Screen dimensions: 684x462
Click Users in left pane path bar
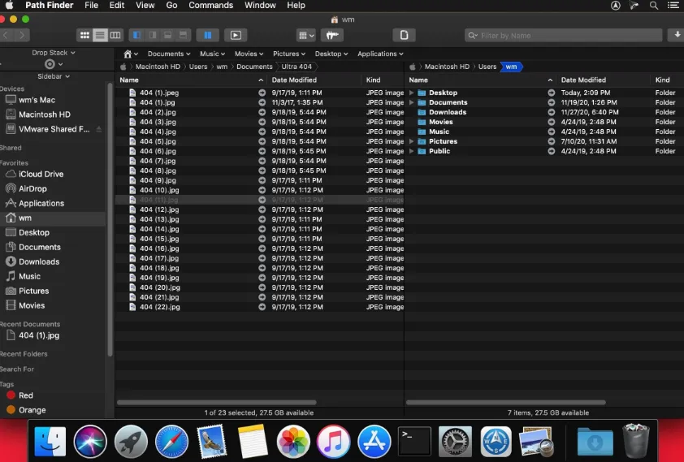(x=198, y=67)
